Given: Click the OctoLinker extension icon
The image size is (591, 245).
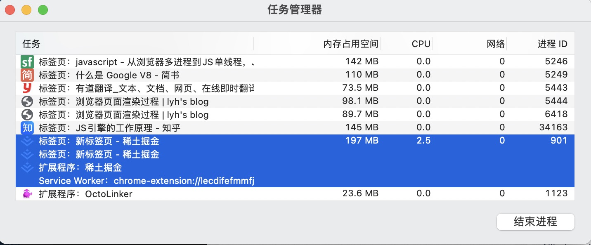Looking at the screenshot, I should 27,194.
